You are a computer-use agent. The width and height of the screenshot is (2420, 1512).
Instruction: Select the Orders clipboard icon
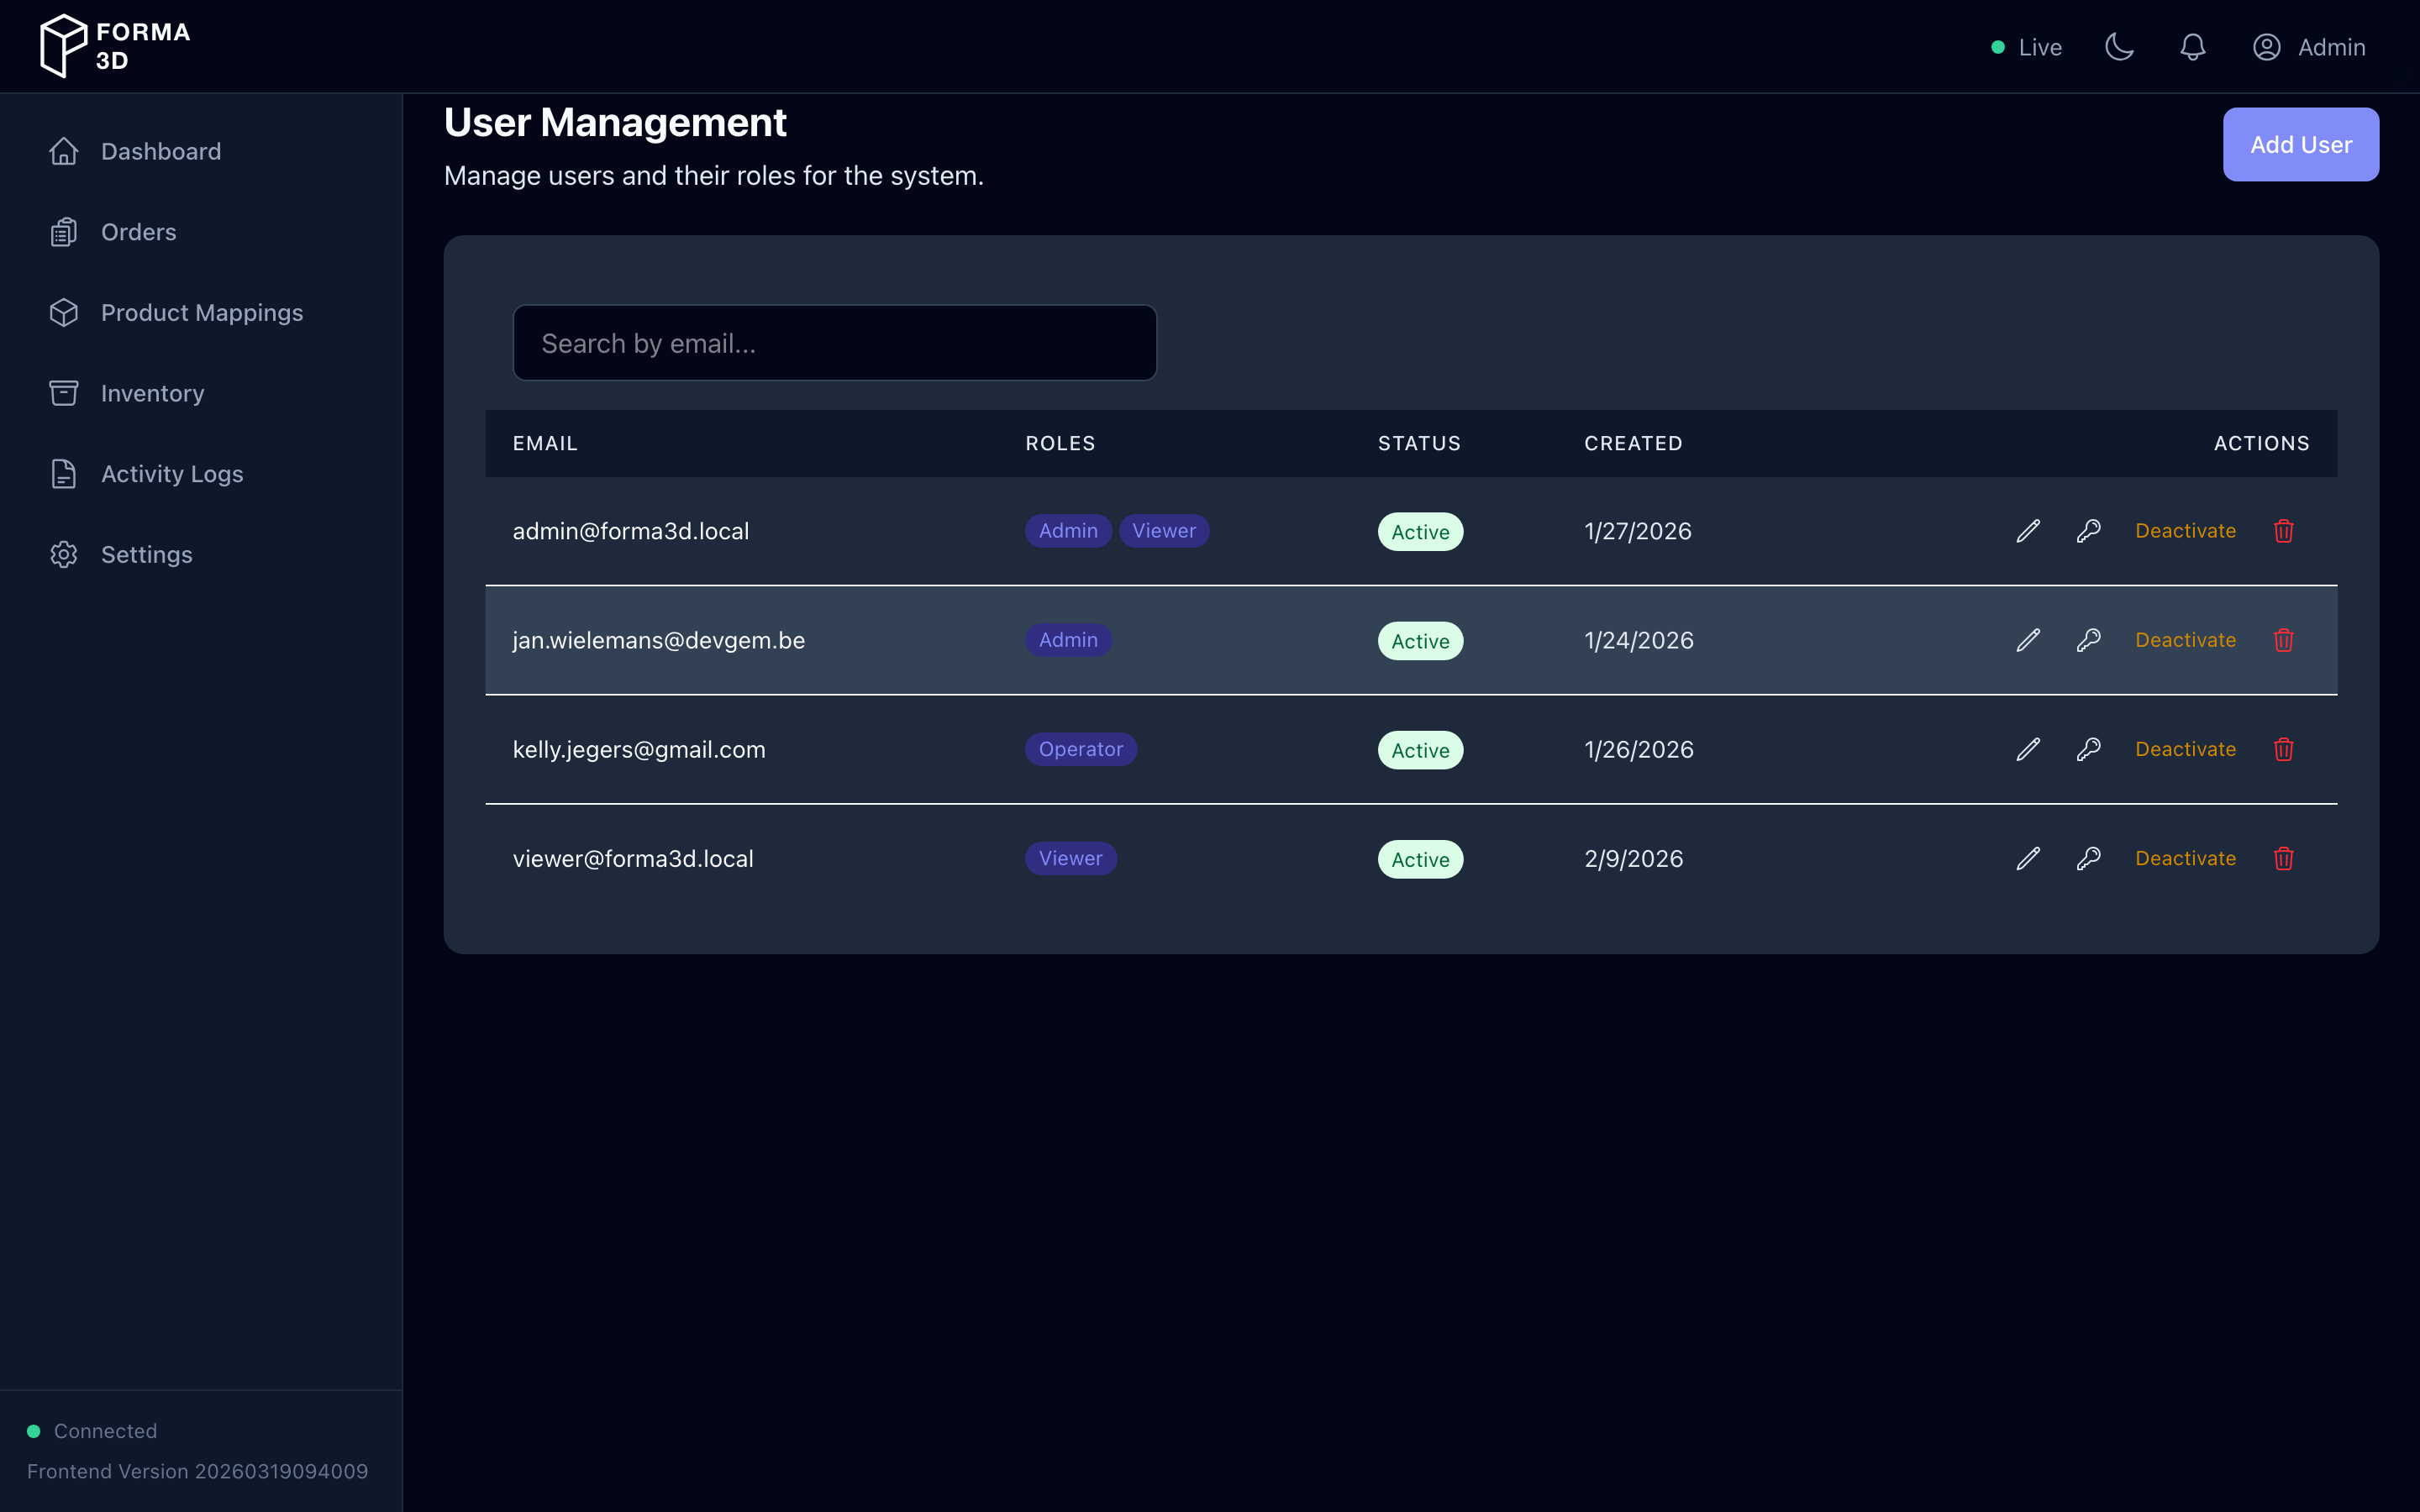click(63, 231)
